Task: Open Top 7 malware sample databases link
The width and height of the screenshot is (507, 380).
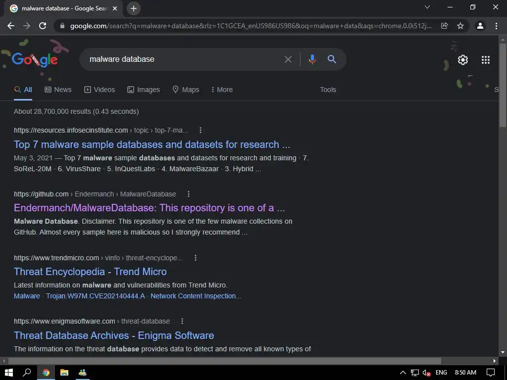Action: pos(152,144)
